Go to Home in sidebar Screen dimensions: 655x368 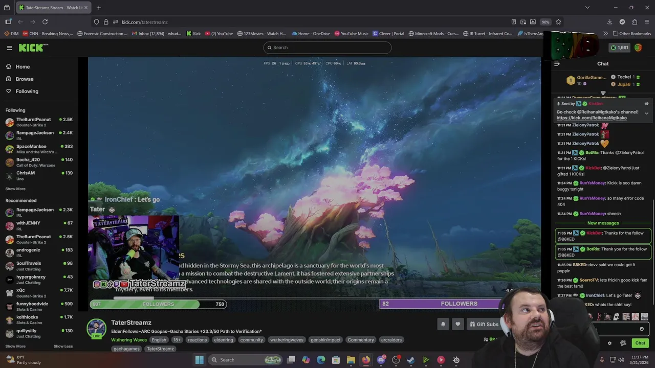point(18,66)
